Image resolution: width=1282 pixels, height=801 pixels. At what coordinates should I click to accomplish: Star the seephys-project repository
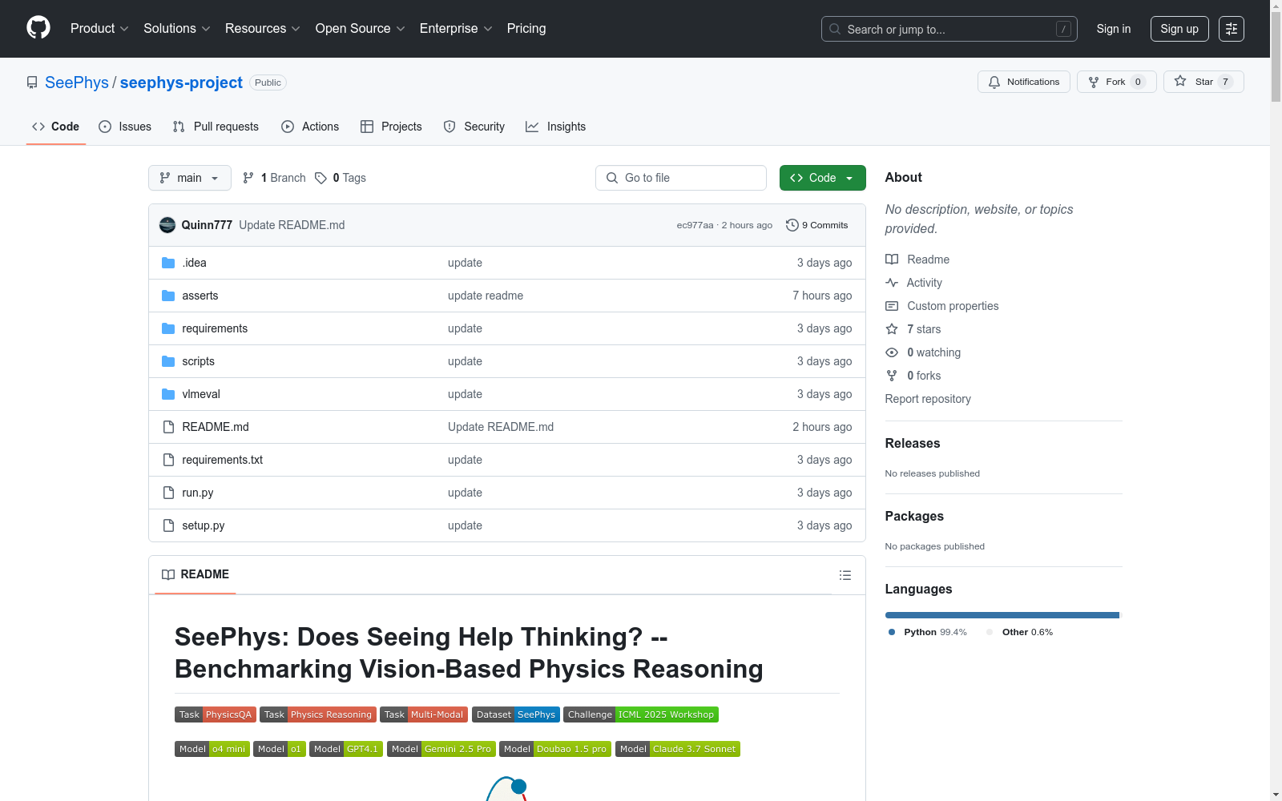[x=1203, y=82]
